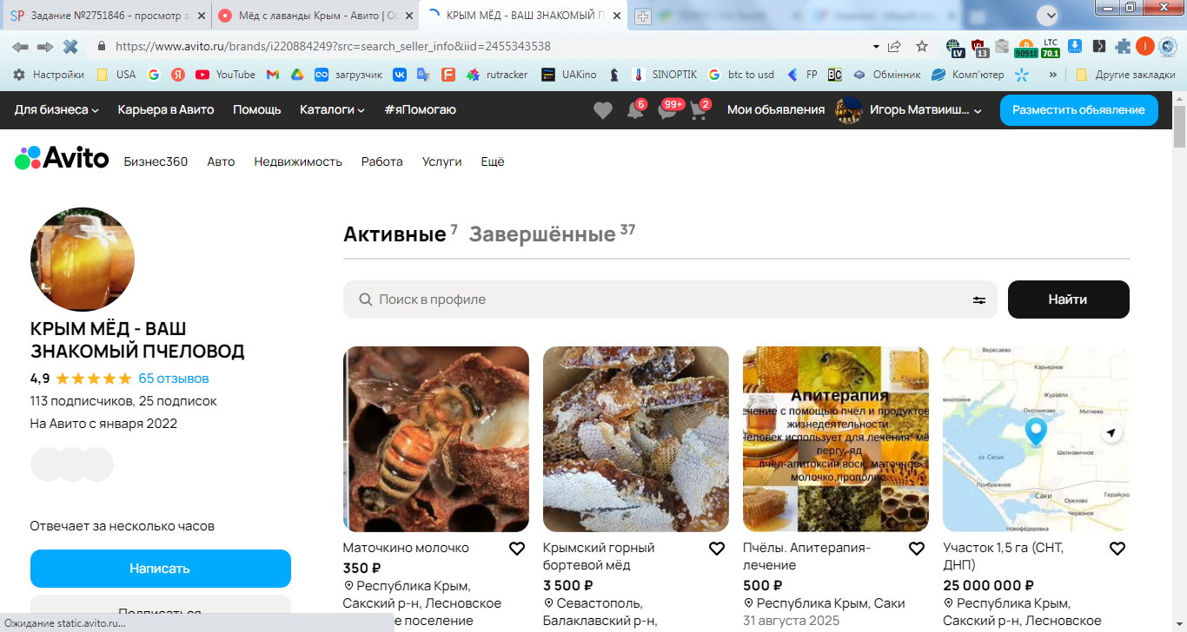Expand the Для бизнеса dropdown

56,109
